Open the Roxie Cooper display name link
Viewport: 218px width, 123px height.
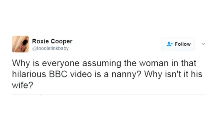coord(52,41)
